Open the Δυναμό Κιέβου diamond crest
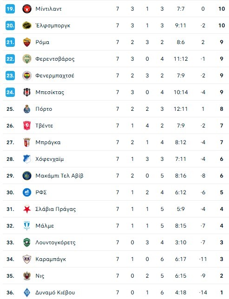The width and height of the screenshot is (229, 299). [x=27, y=293]
